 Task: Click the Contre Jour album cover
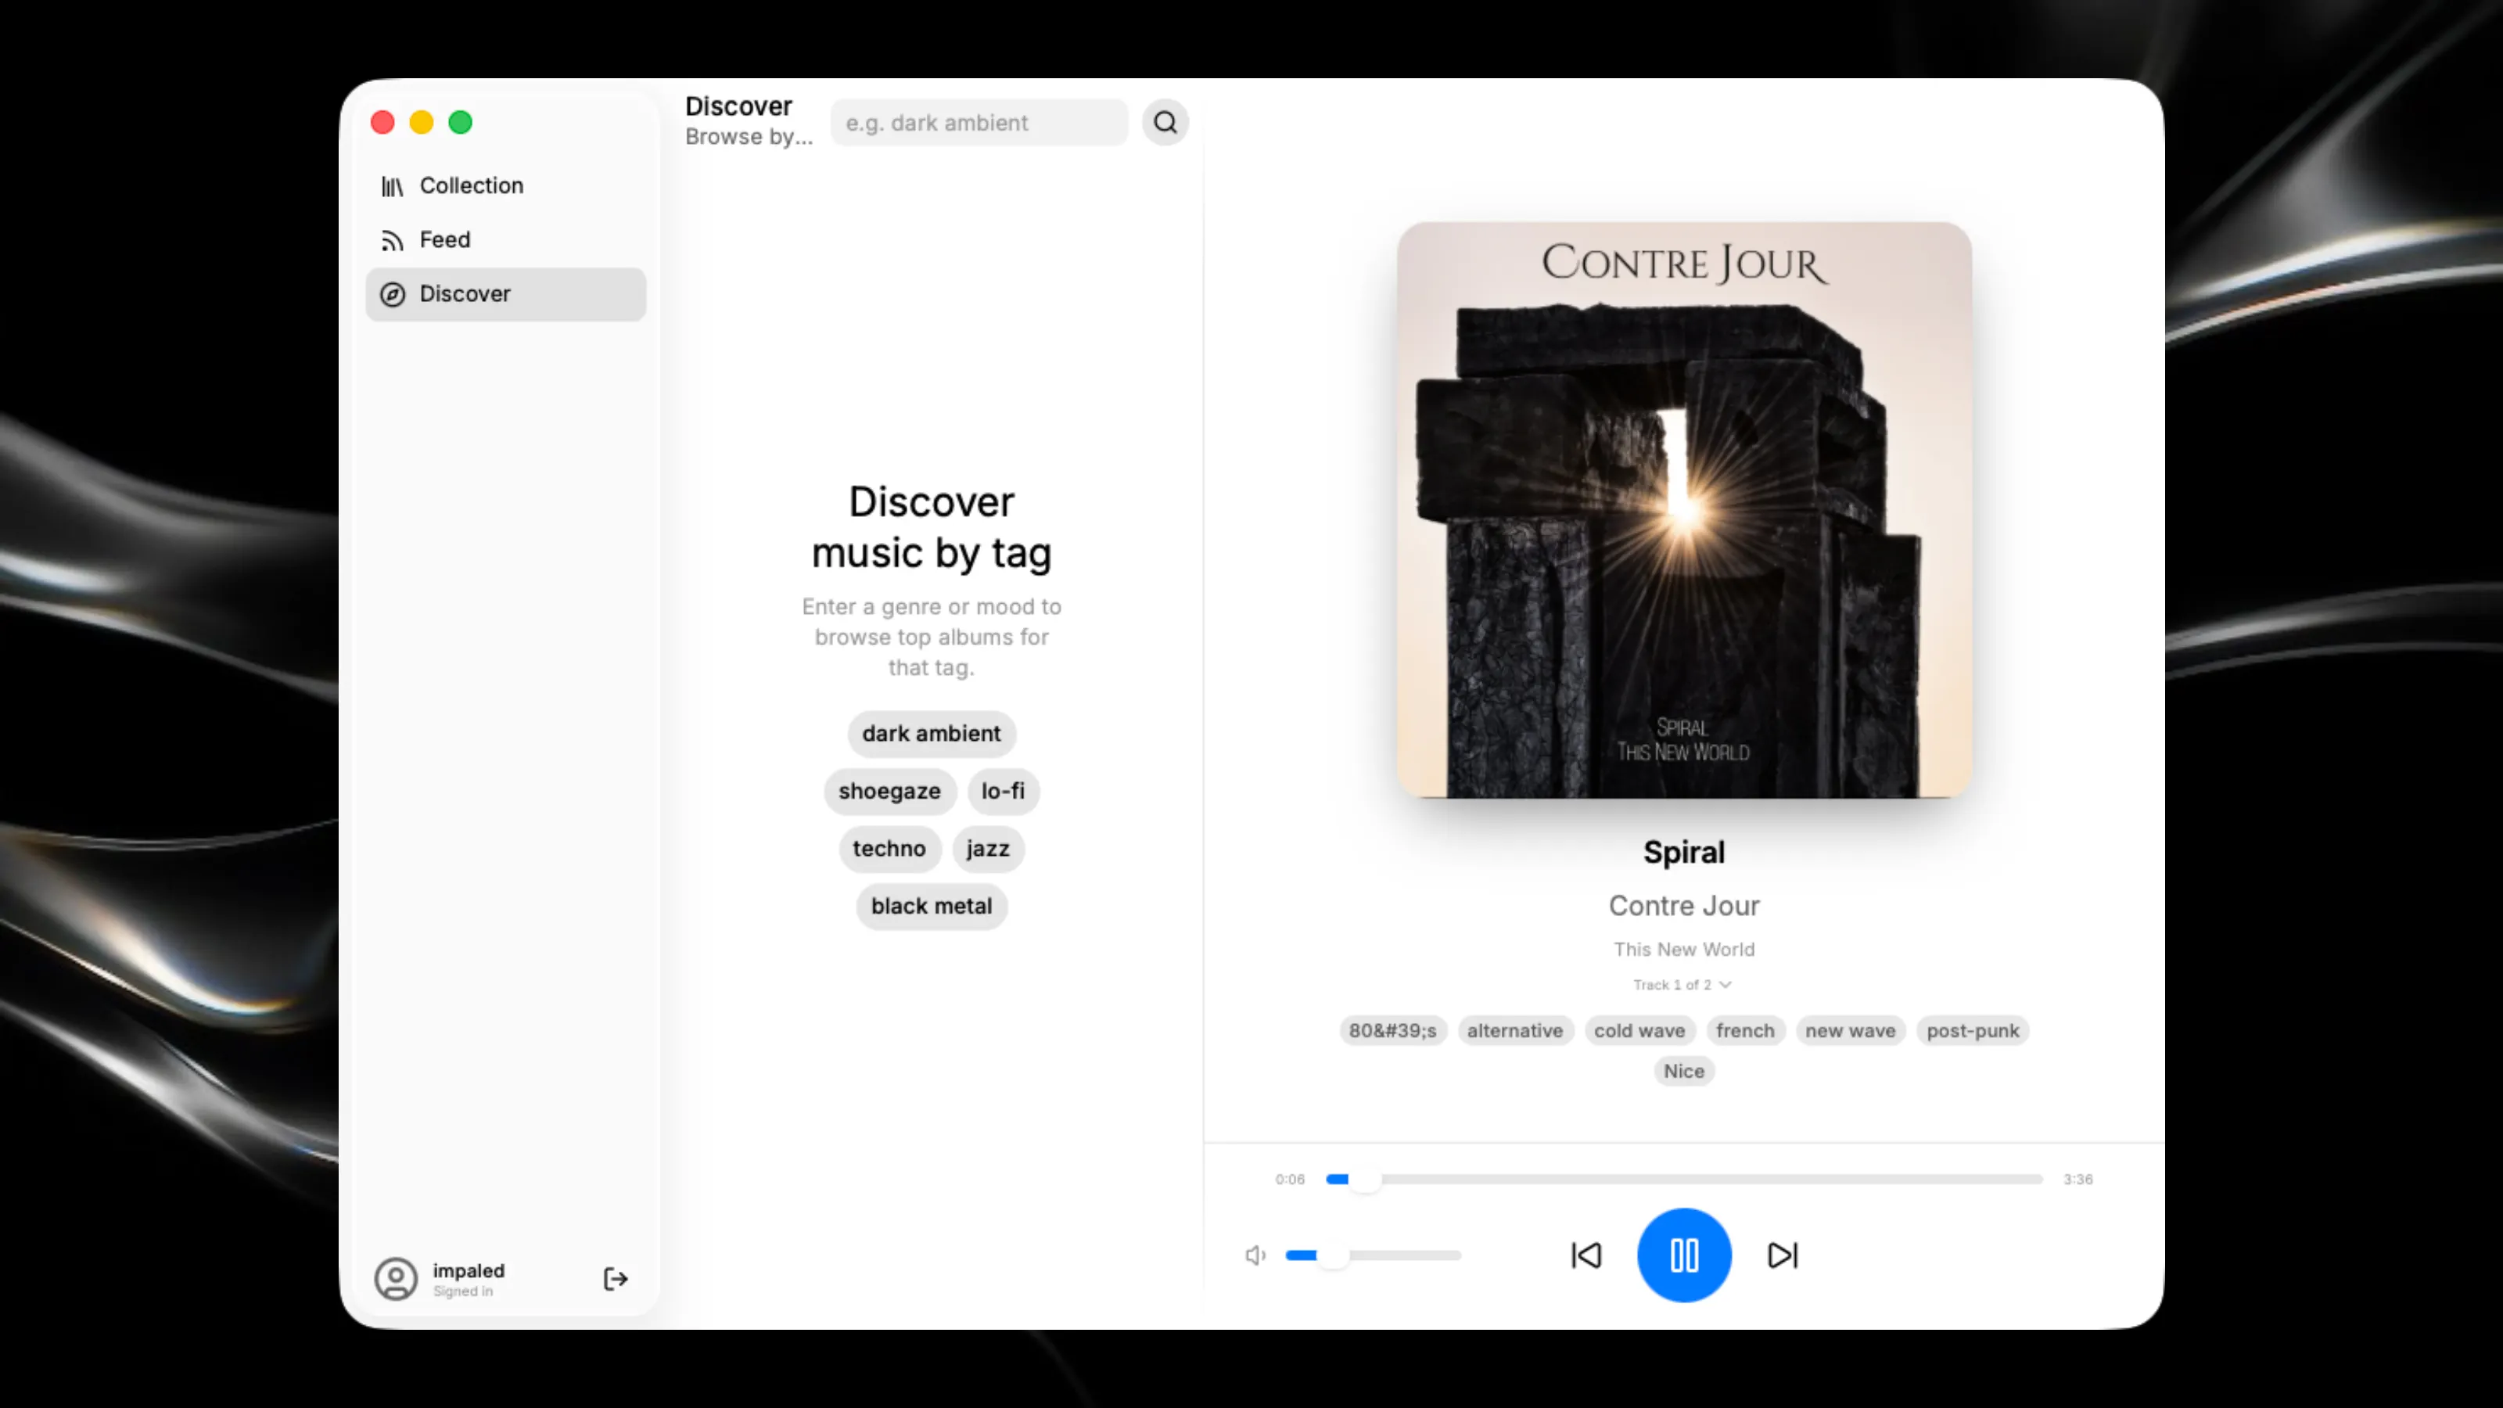[x=1684, y=510]
